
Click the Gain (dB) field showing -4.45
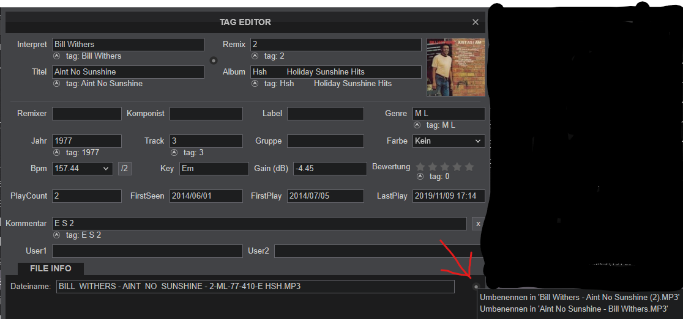330,169
